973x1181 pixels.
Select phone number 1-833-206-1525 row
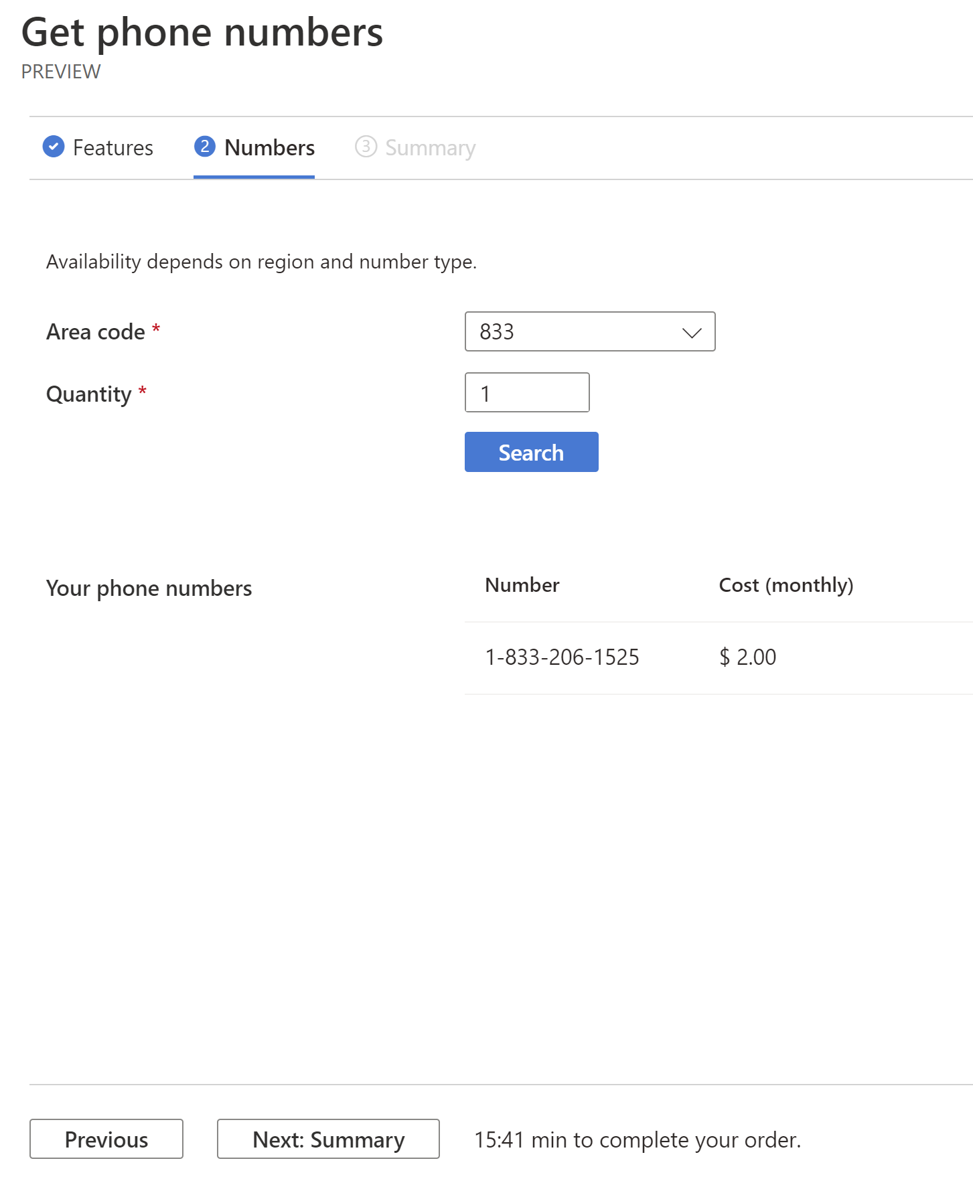pos(719,657)
